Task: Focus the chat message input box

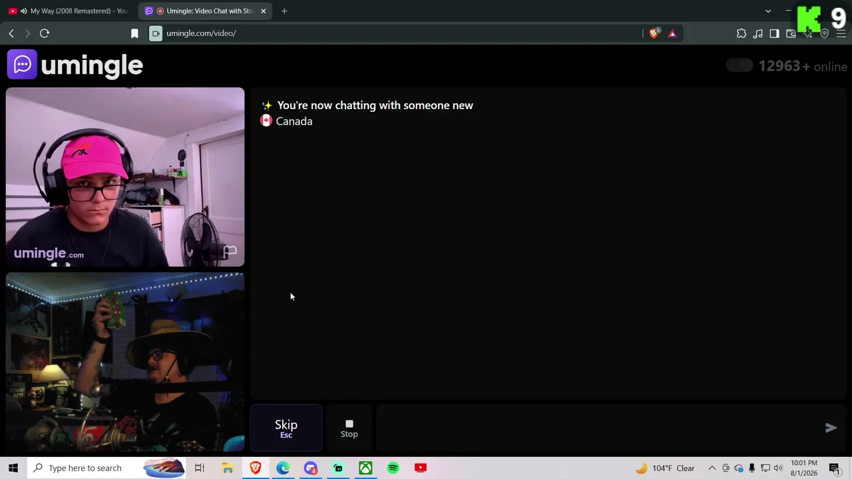Action: [x=597, y=428]
